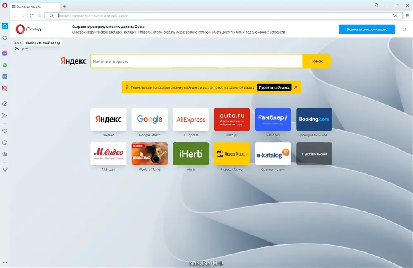The height and width of the screenshot is (268, 413).
Task: Open Easy Setup menu icon at toolbar right
Action: pos(407,16)
